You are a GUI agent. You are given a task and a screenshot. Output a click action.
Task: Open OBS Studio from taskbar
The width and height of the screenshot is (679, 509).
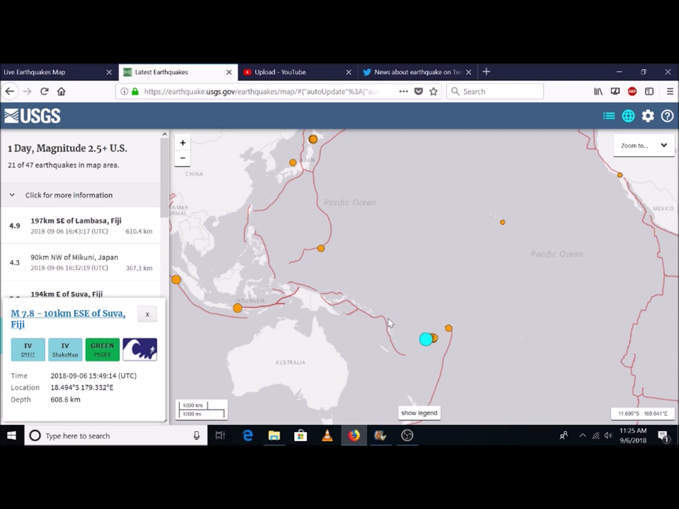(407, 435)
